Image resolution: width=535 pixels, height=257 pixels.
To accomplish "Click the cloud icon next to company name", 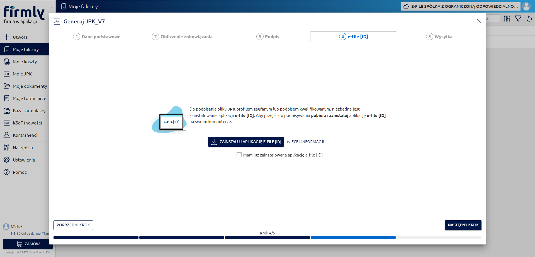I will point(406,6).
